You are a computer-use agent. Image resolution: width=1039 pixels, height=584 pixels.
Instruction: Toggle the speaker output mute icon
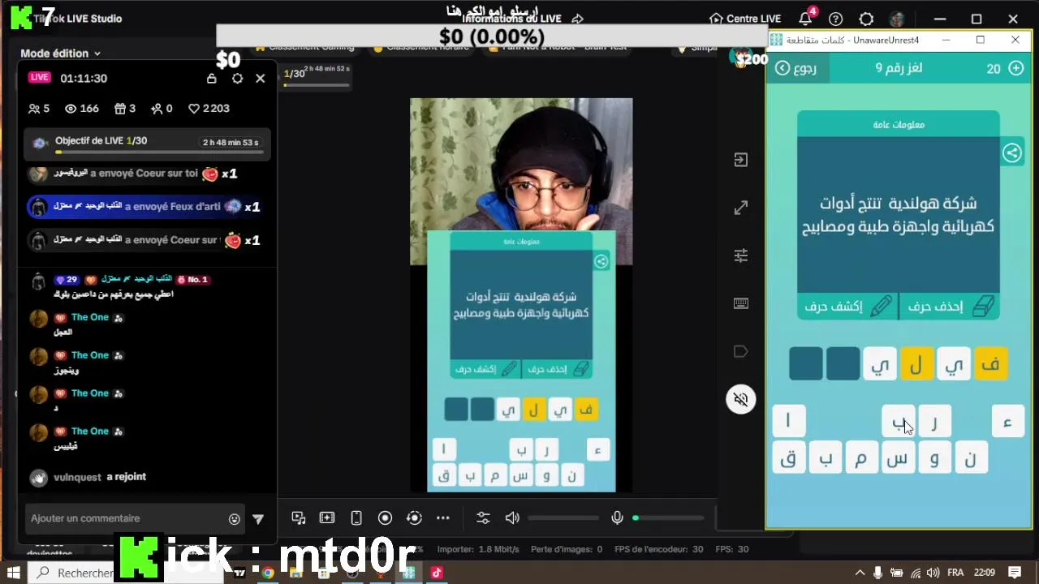[x=512, y=518]
